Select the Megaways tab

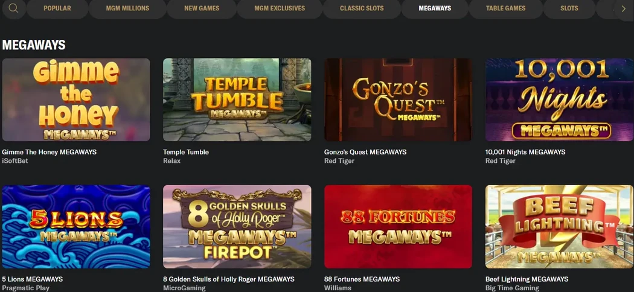435,8
